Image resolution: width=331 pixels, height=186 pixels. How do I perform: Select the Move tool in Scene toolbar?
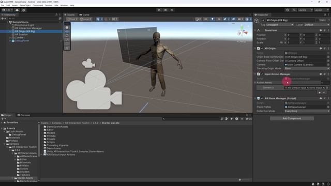[67, 32]
